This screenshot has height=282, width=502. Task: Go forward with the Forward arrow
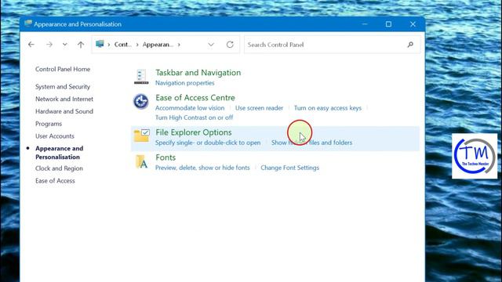(49, 45)
